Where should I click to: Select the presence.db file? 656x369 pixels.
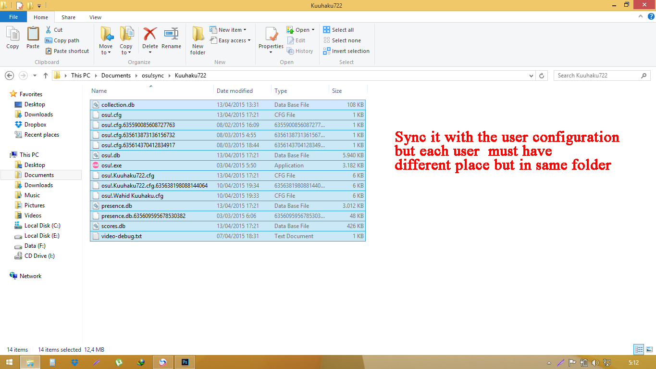point(227,206)
